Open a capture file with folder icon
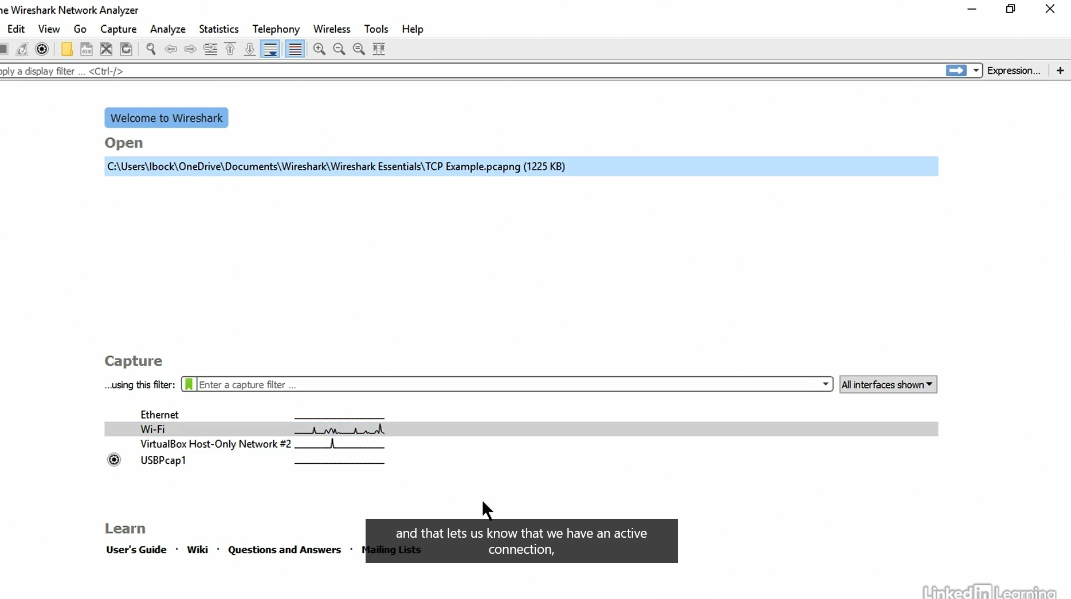 click(x=66, y=49)
